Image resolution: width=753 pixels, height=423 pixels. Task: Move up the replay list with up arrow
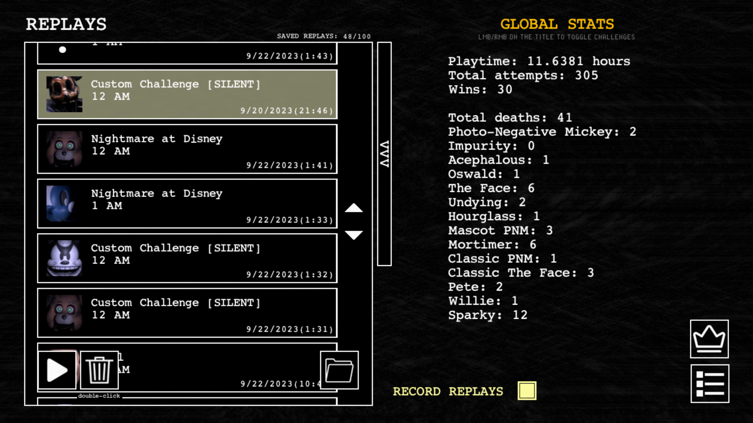(354, 208)
